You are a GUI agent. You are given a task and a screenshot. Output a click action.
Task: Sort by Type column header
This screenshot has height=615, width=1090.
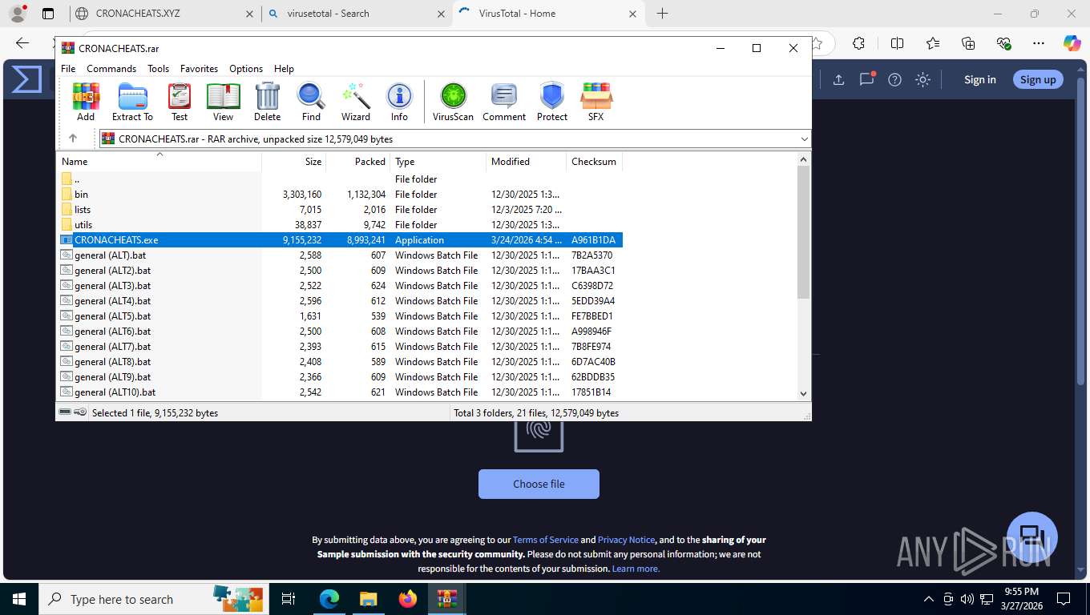click(438, 162)
